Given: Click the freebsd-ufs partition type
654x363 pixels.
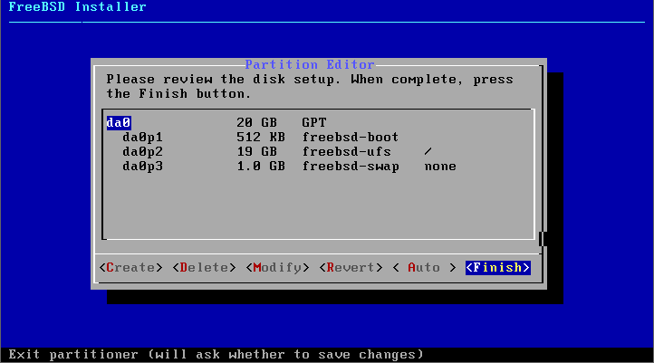Looking at the screenshot, I should point(347,151).
